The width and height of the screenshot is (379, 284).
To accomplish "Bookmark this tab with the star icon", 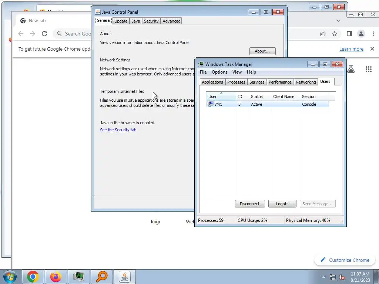I will tap(335, 34).
